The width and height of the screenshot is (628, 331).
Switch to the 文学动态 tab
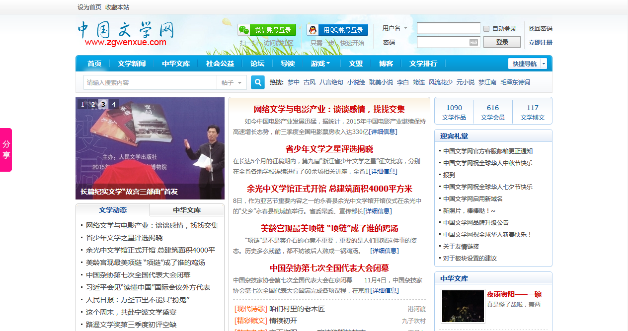pos(113,210)
